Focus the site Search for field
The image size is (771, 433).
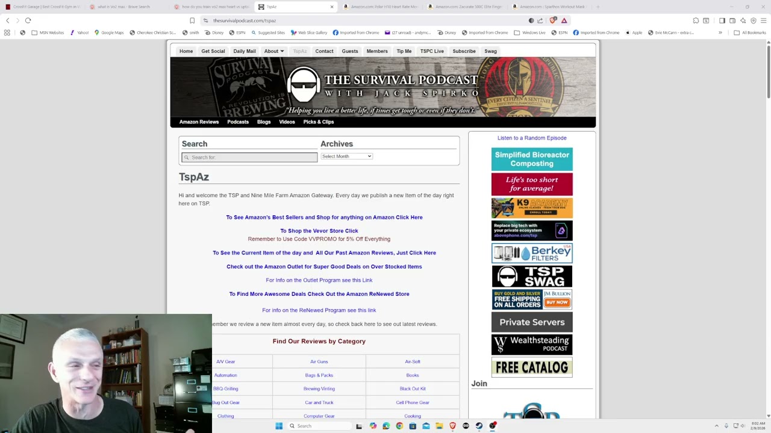[x=249, y=158]
